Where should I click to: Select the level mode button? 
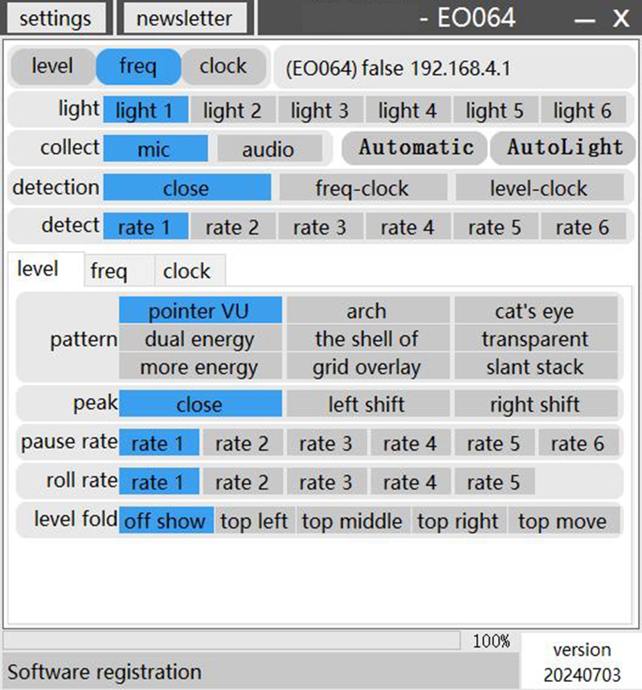point(52,67)
